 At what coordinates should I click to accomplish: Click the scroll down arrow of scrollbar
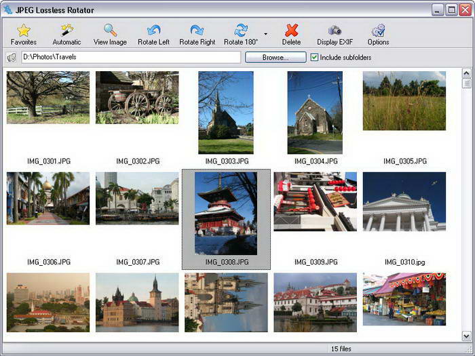pyautogui.click(x=466, y=336)
